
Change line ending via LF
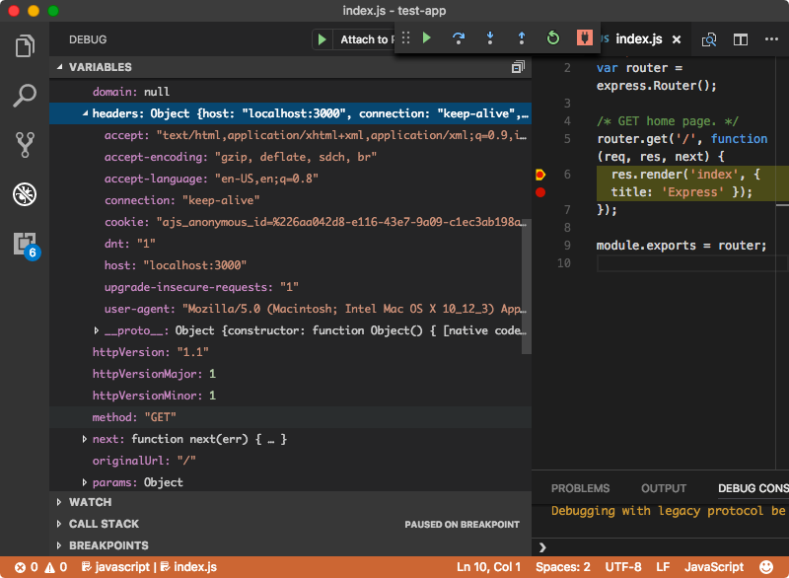tap(663, 567)
